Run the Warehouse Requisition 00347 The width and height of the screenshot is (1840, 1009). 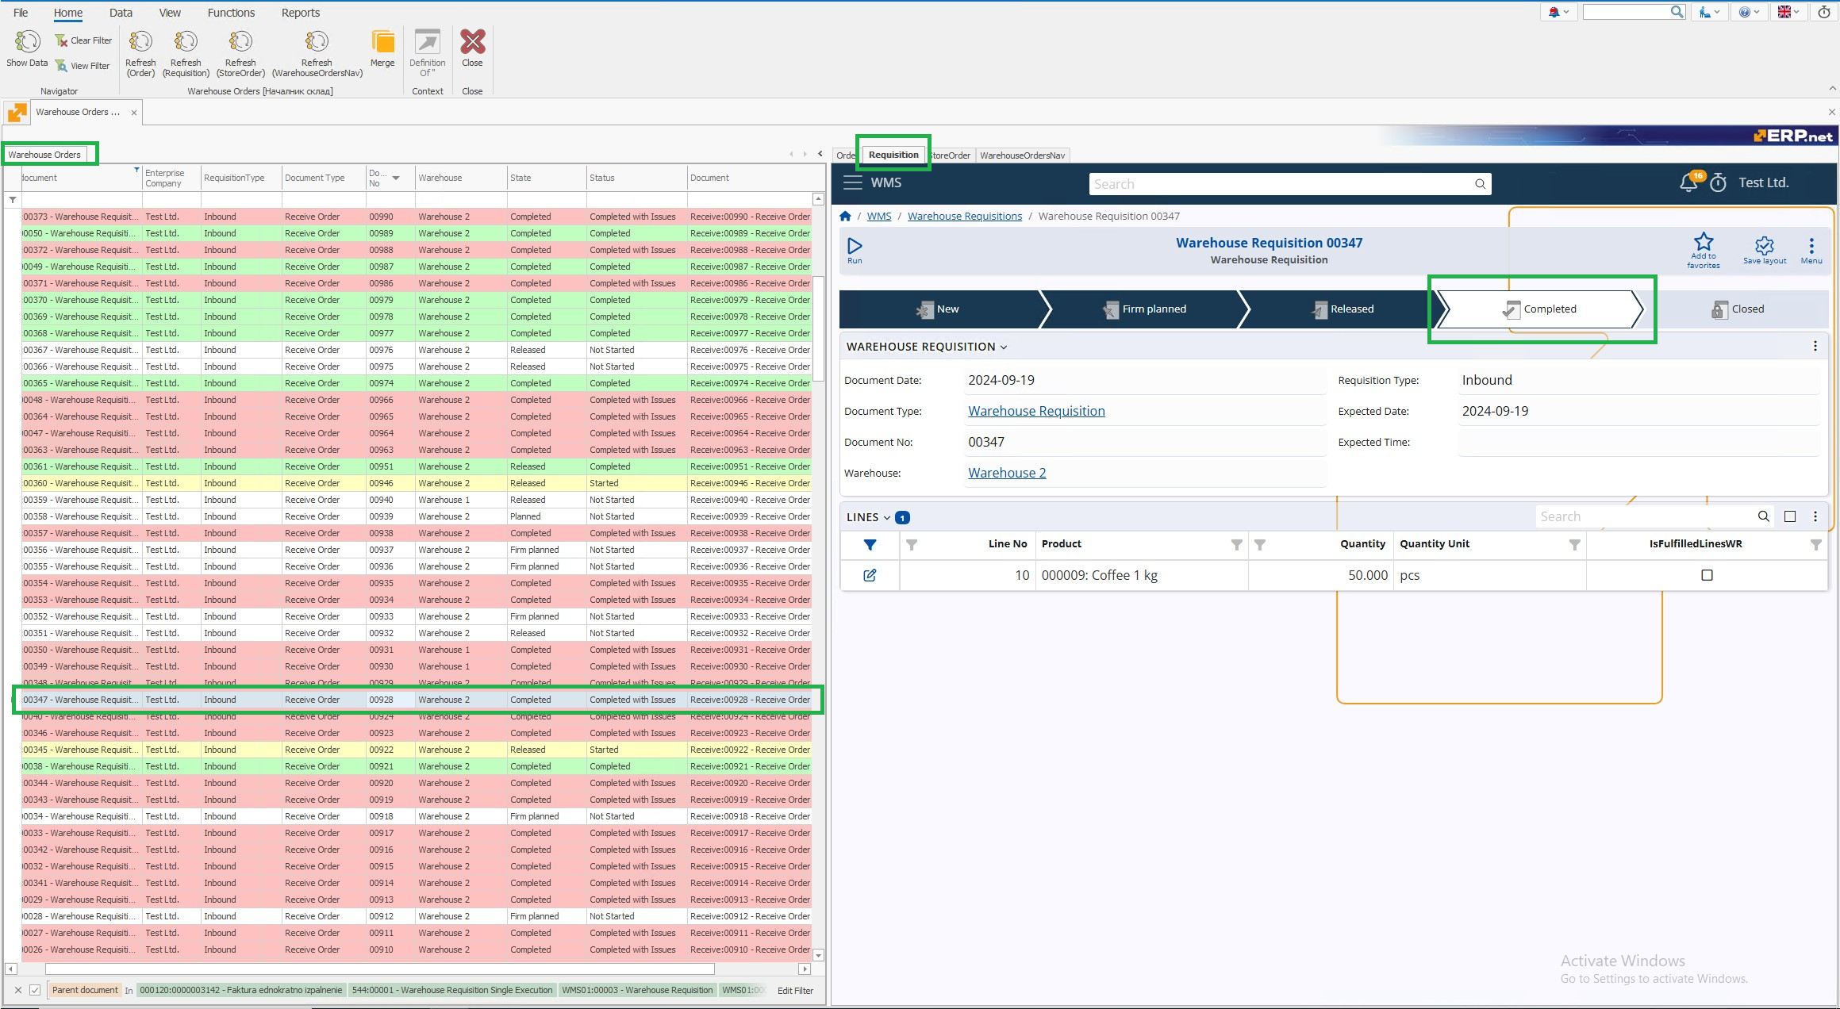coord(855,250)
